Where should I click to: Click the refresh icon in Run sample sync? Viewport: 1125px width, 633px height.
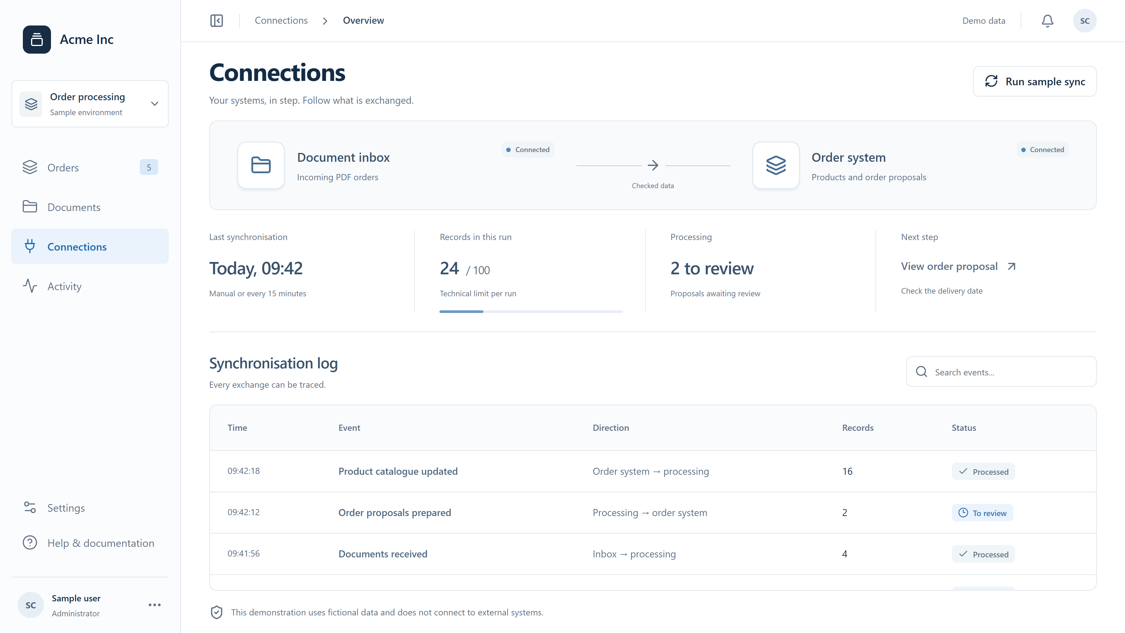pyautogui.click(x=991, y=81)
